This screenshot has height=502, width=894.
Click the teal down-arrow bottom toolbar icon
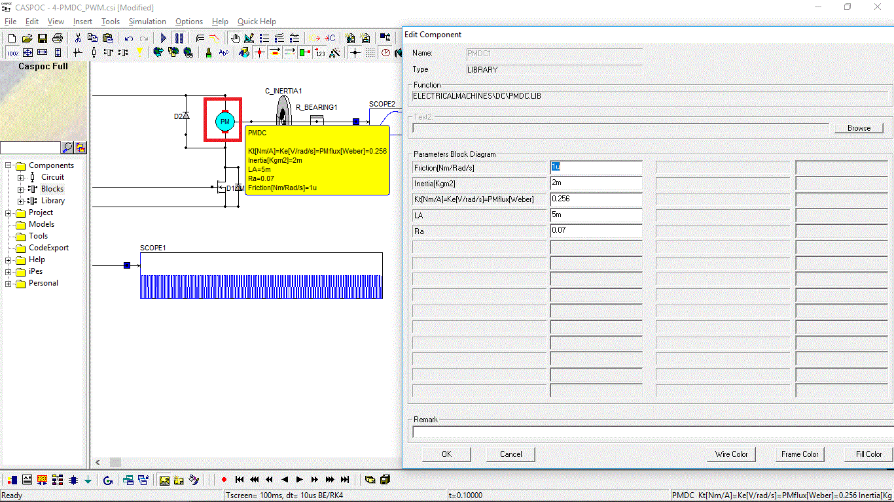click(88, 480)
